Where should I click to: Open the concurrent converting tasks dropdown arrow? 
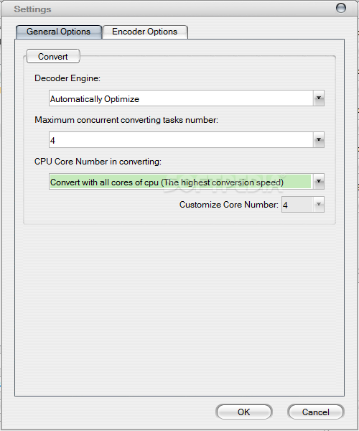click(x=319, y=140)
